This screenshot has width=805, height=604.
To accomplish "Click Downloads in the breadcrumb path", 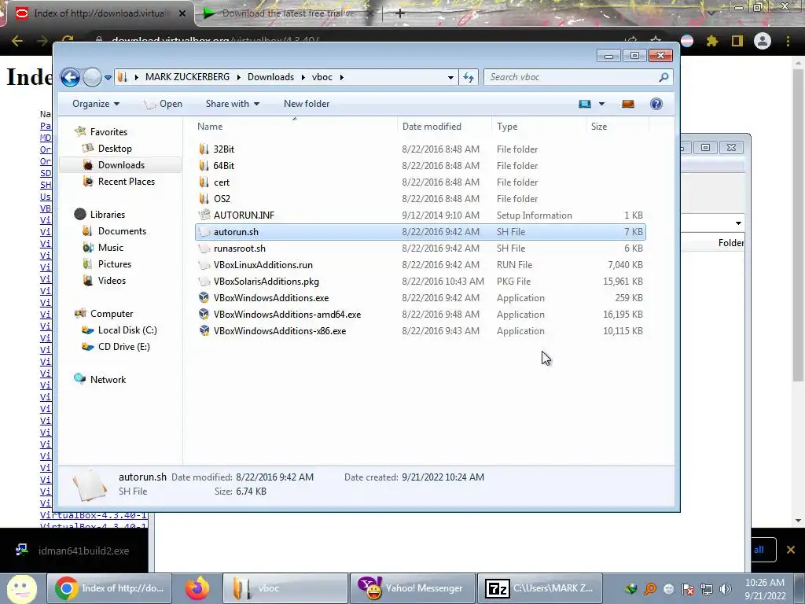I will coord(270,77).
